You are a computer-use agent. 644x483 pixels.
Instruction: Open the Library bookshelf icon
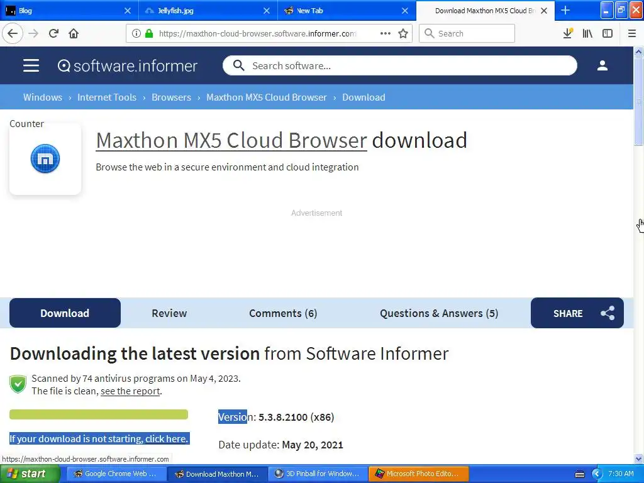point(587,34)
